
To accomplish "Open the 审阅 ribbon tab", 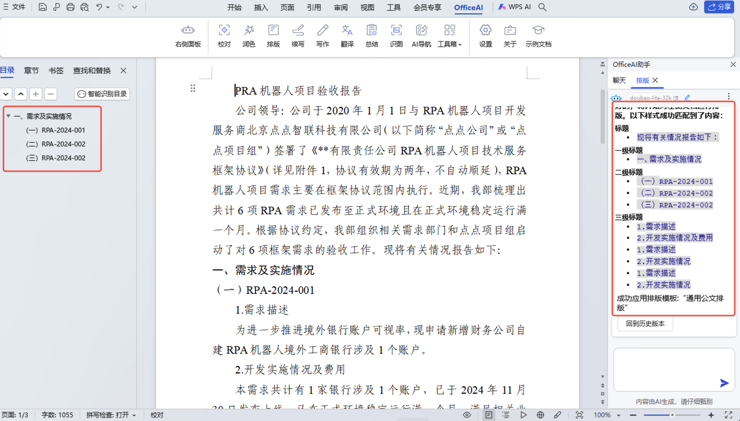I will pyautogui.click(x=341, y=7).
